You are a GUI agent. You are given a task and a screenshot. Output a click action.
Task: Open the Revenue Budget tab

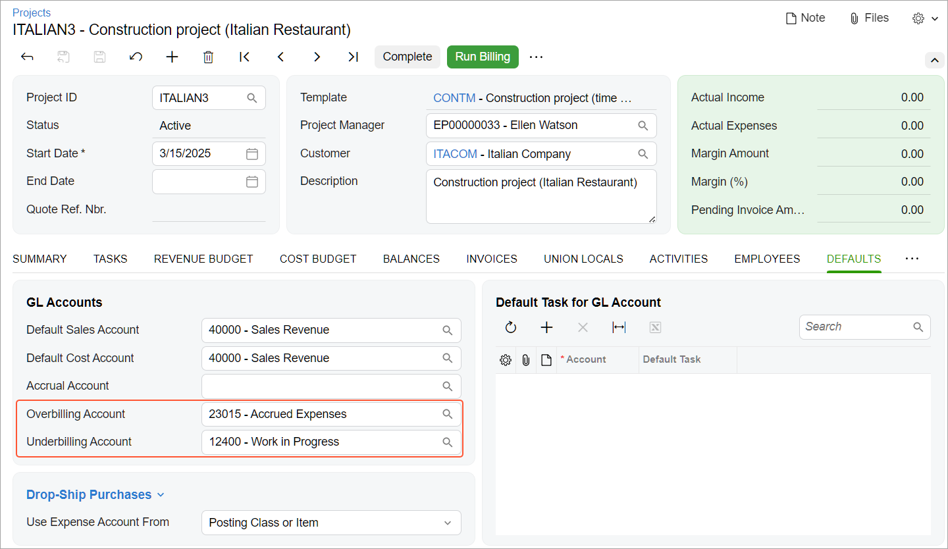click(203, 259)
